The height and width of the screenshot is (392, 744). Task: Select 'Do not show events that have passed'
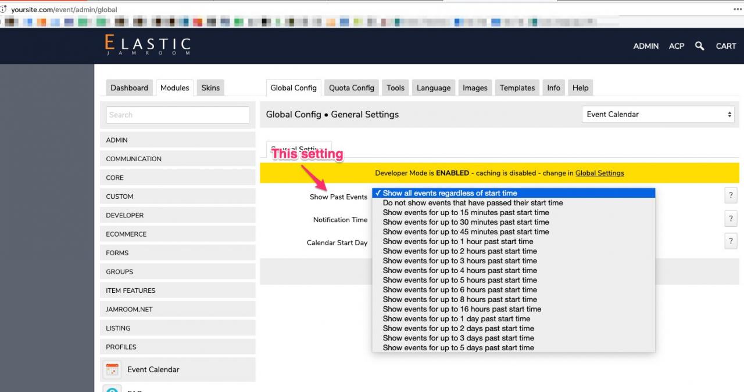(473, 203)
